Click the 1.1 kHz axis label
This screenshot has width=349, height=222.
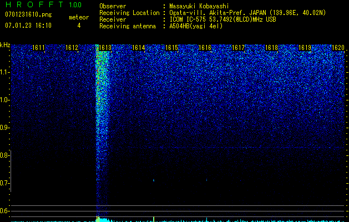pos(4,72)
